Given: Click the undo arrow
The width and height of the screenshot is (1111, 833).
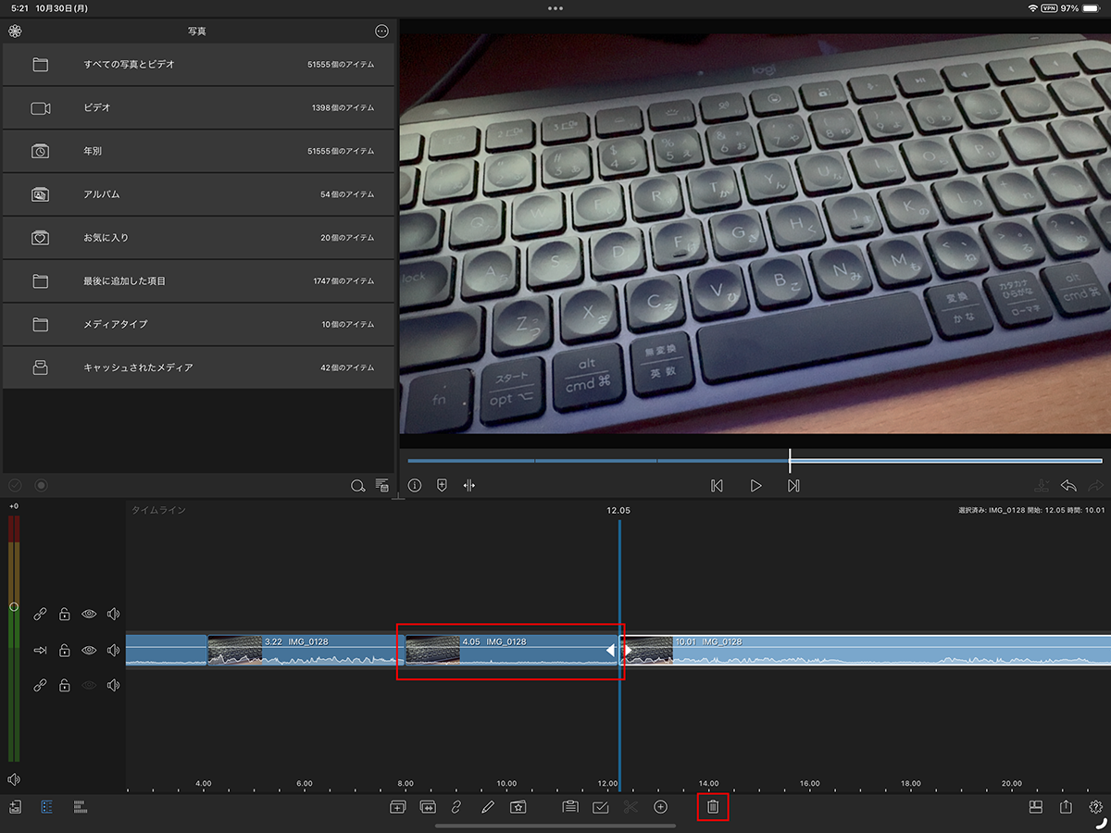Looking at the screenshot, I should coord(1068,486).
